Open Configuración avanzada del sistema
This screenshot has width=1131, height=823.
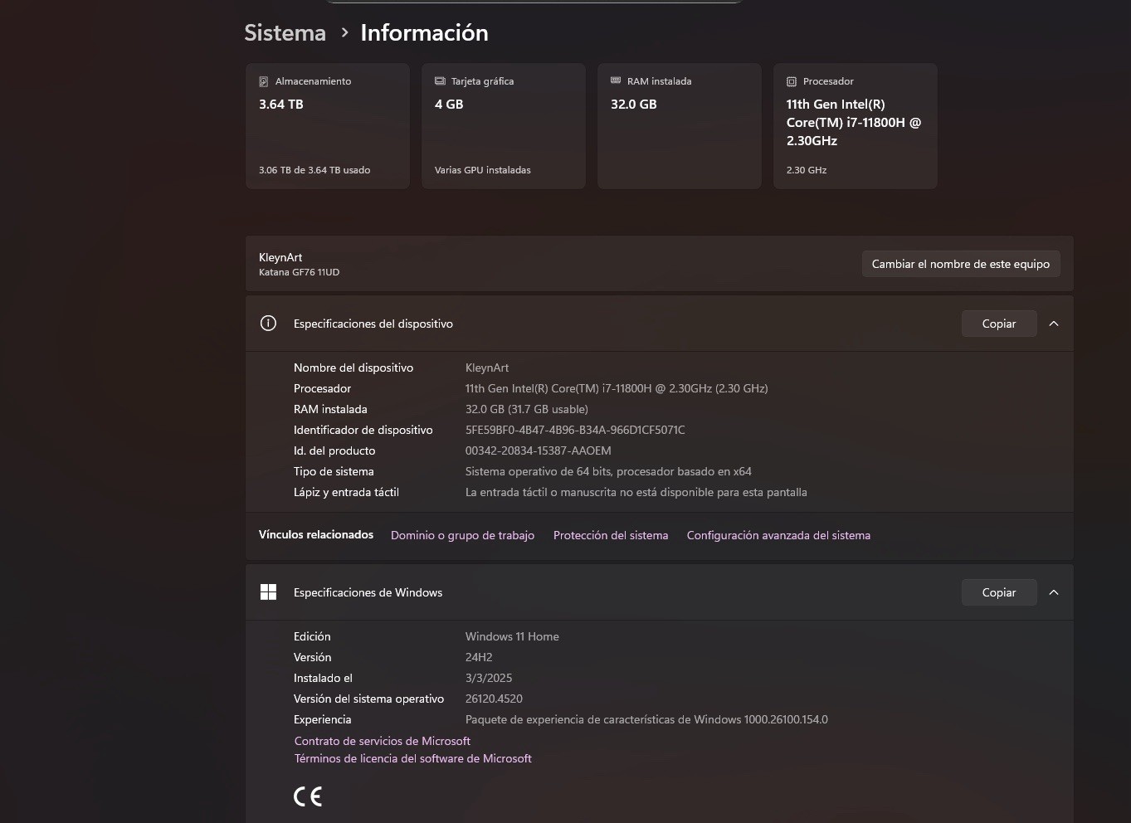(778, 535)
